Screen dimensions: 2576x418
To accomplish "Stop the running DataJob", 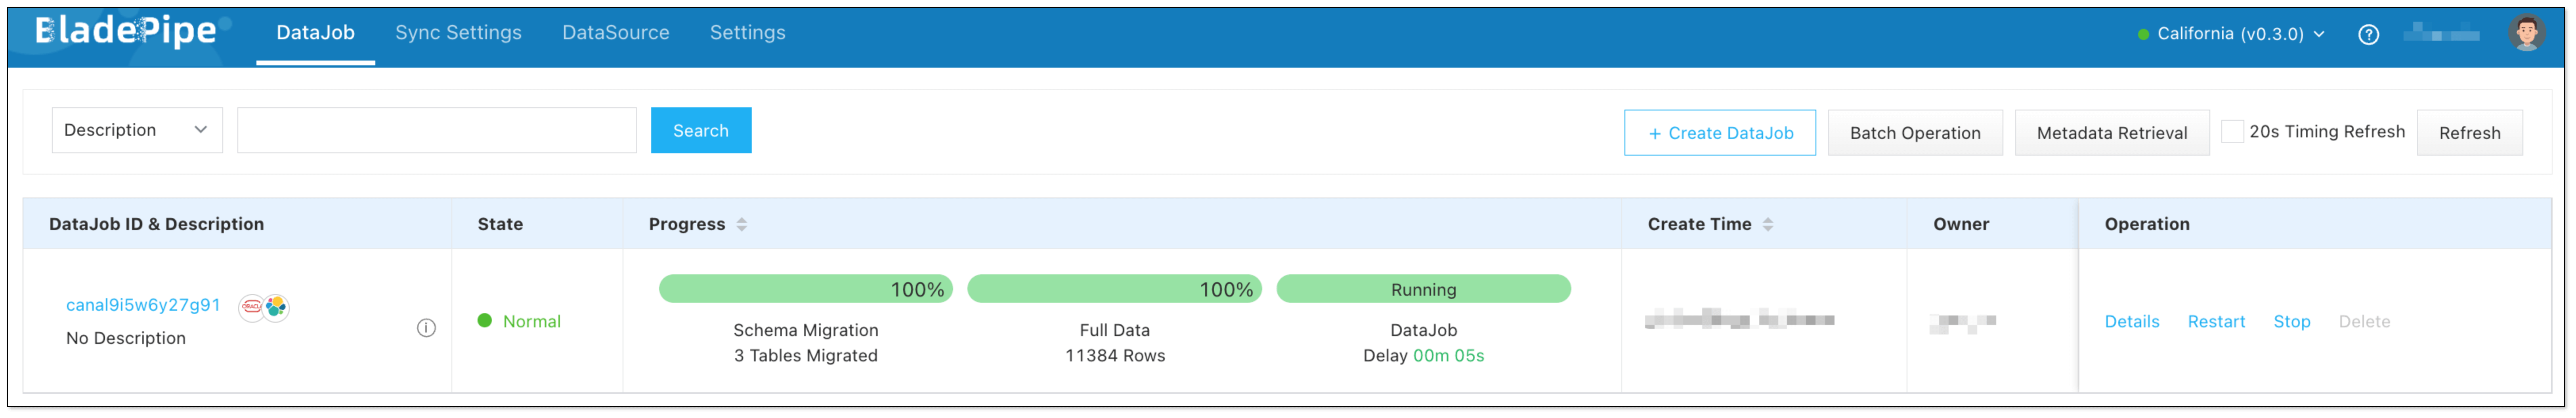I will [x=2291, y=321].
